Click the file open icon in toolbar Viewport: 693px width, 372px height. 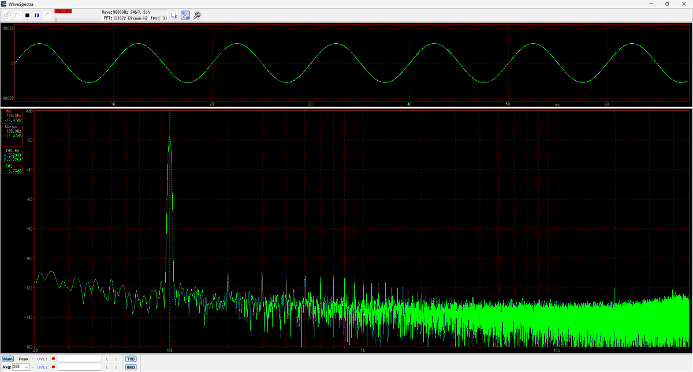coord(7,16)
